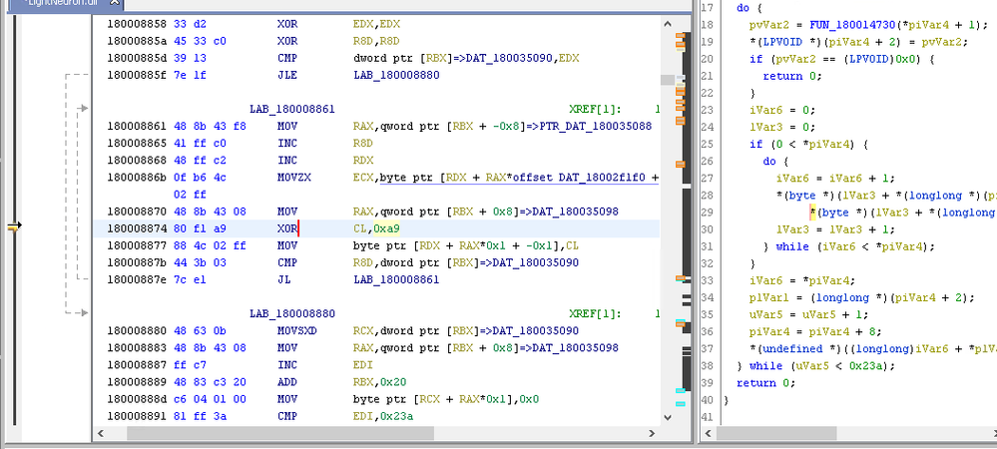Click the current-location arrow marker in left margin
This screenshot has width=997, height=449.
(14, 225)
